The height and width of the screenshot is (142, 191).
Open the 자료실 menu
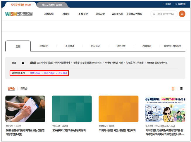66,14
